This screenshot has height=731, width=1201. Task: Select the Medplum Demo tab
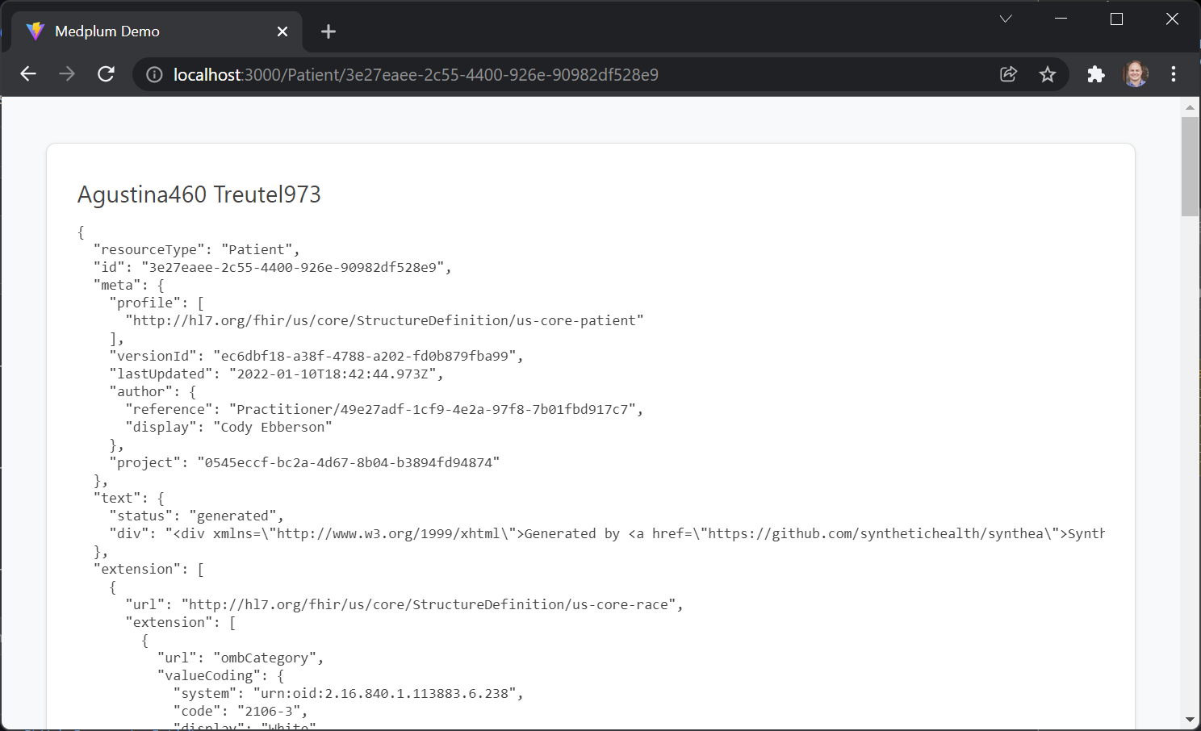point(145,31)
